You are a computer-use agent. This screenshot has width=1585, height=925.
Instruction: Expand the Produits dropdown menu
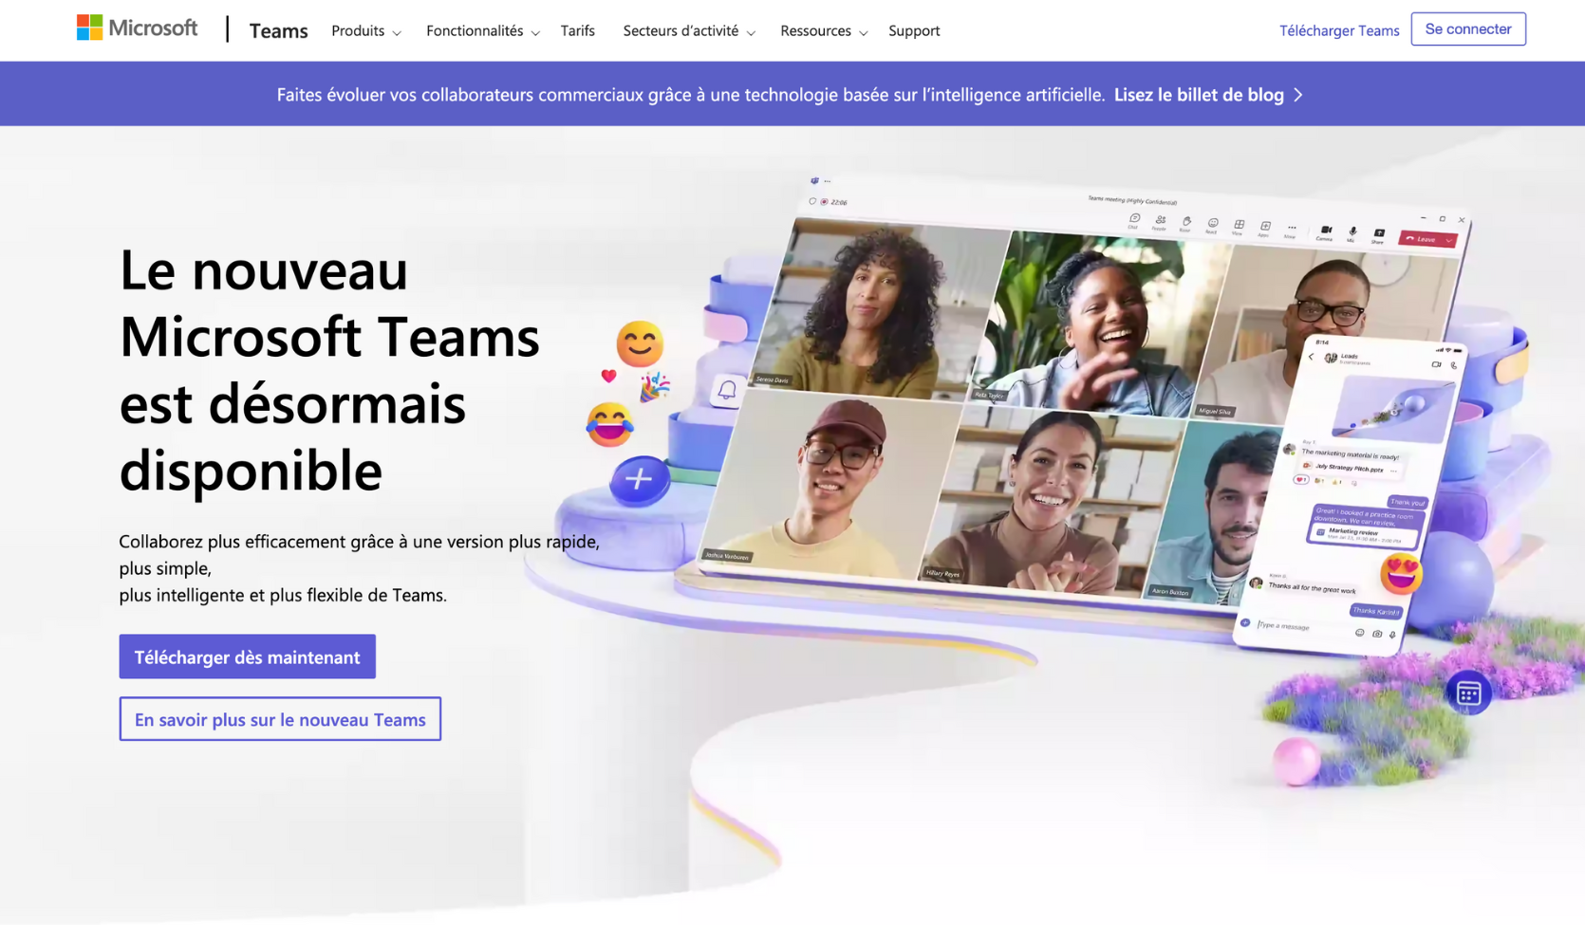[x=366, y=30]
